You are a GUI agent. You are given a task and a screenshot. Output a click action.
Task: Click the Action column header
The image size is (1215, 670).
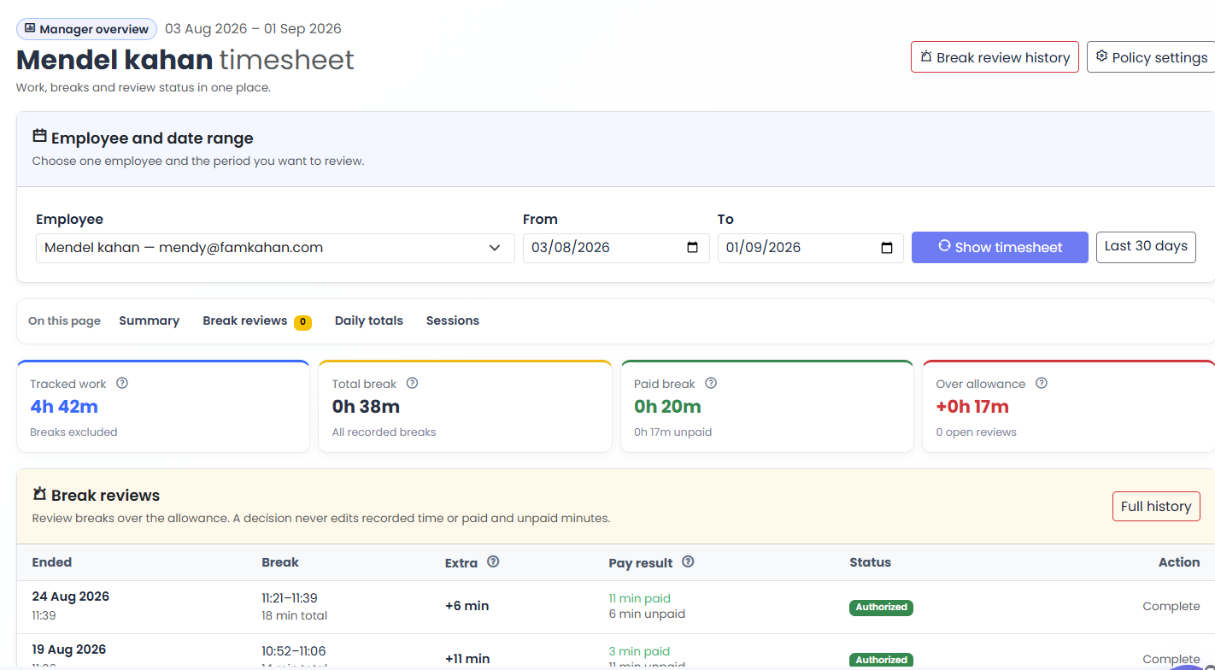point(1179,562)
